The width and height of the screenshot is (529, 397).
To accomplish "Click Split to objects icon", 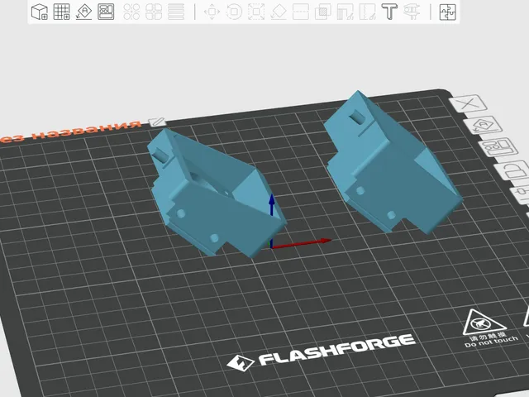I will click(131, 12).
